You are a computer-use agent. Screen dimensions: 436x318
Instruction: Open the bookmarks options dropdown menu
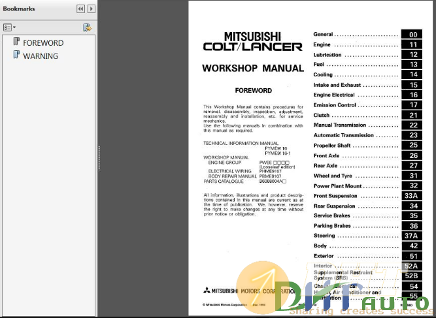9,27
